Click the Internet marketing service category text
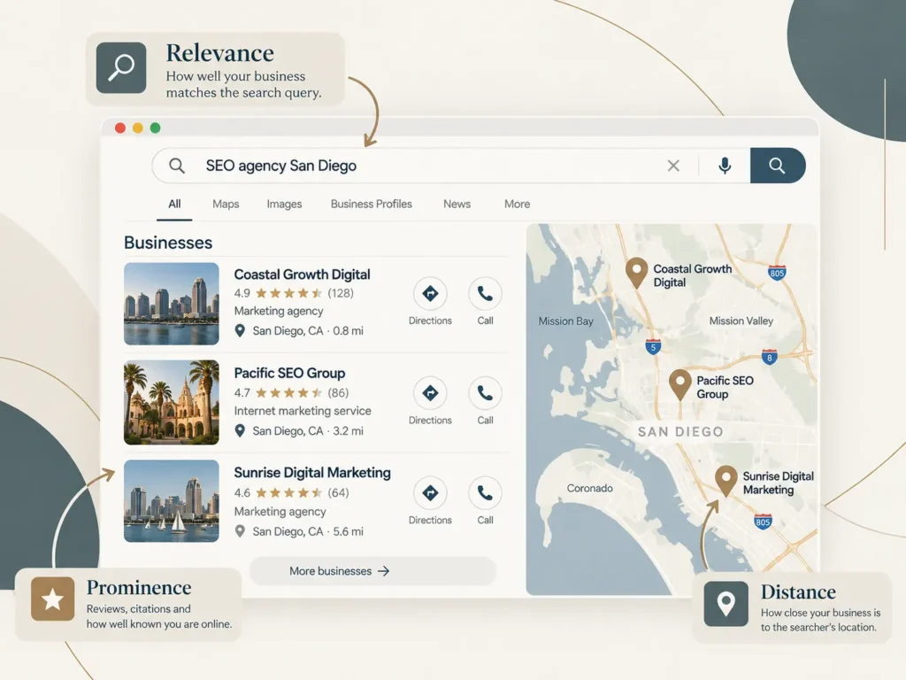The image size is (906, 680). (303, 411)
